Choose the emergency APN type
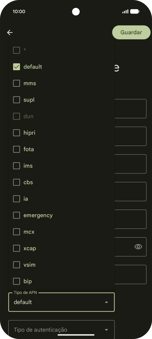 pos(16,215)
